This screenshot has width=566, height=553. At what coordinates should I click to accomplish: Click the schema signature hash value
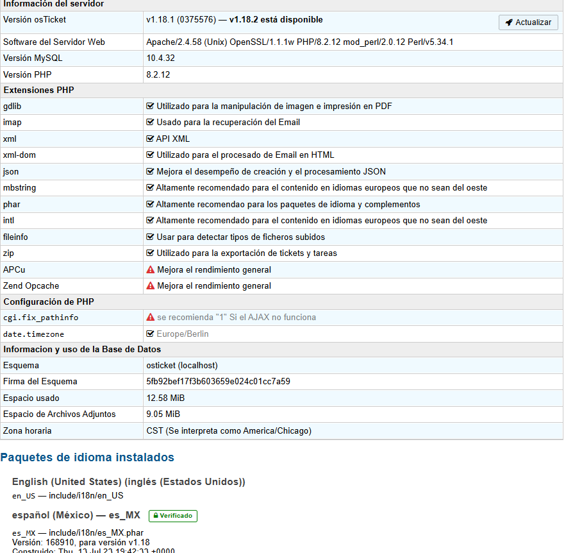click(218, 382)
